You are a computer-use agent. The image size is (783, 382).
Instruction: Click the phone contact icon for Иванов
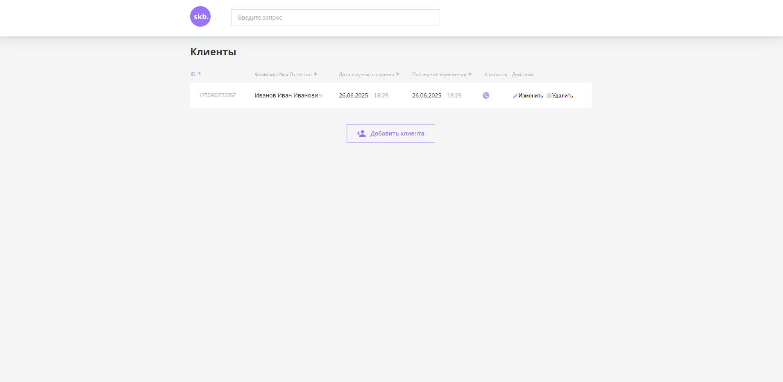[x=486, y=95]
